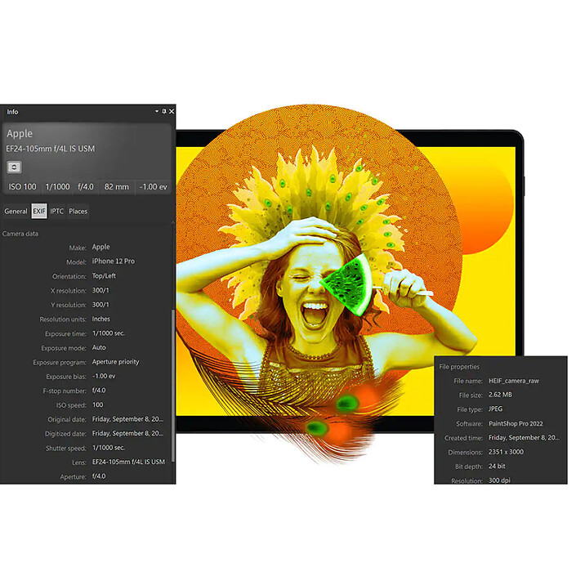Select the Exposure program value Aperture priority

(116, 362)
